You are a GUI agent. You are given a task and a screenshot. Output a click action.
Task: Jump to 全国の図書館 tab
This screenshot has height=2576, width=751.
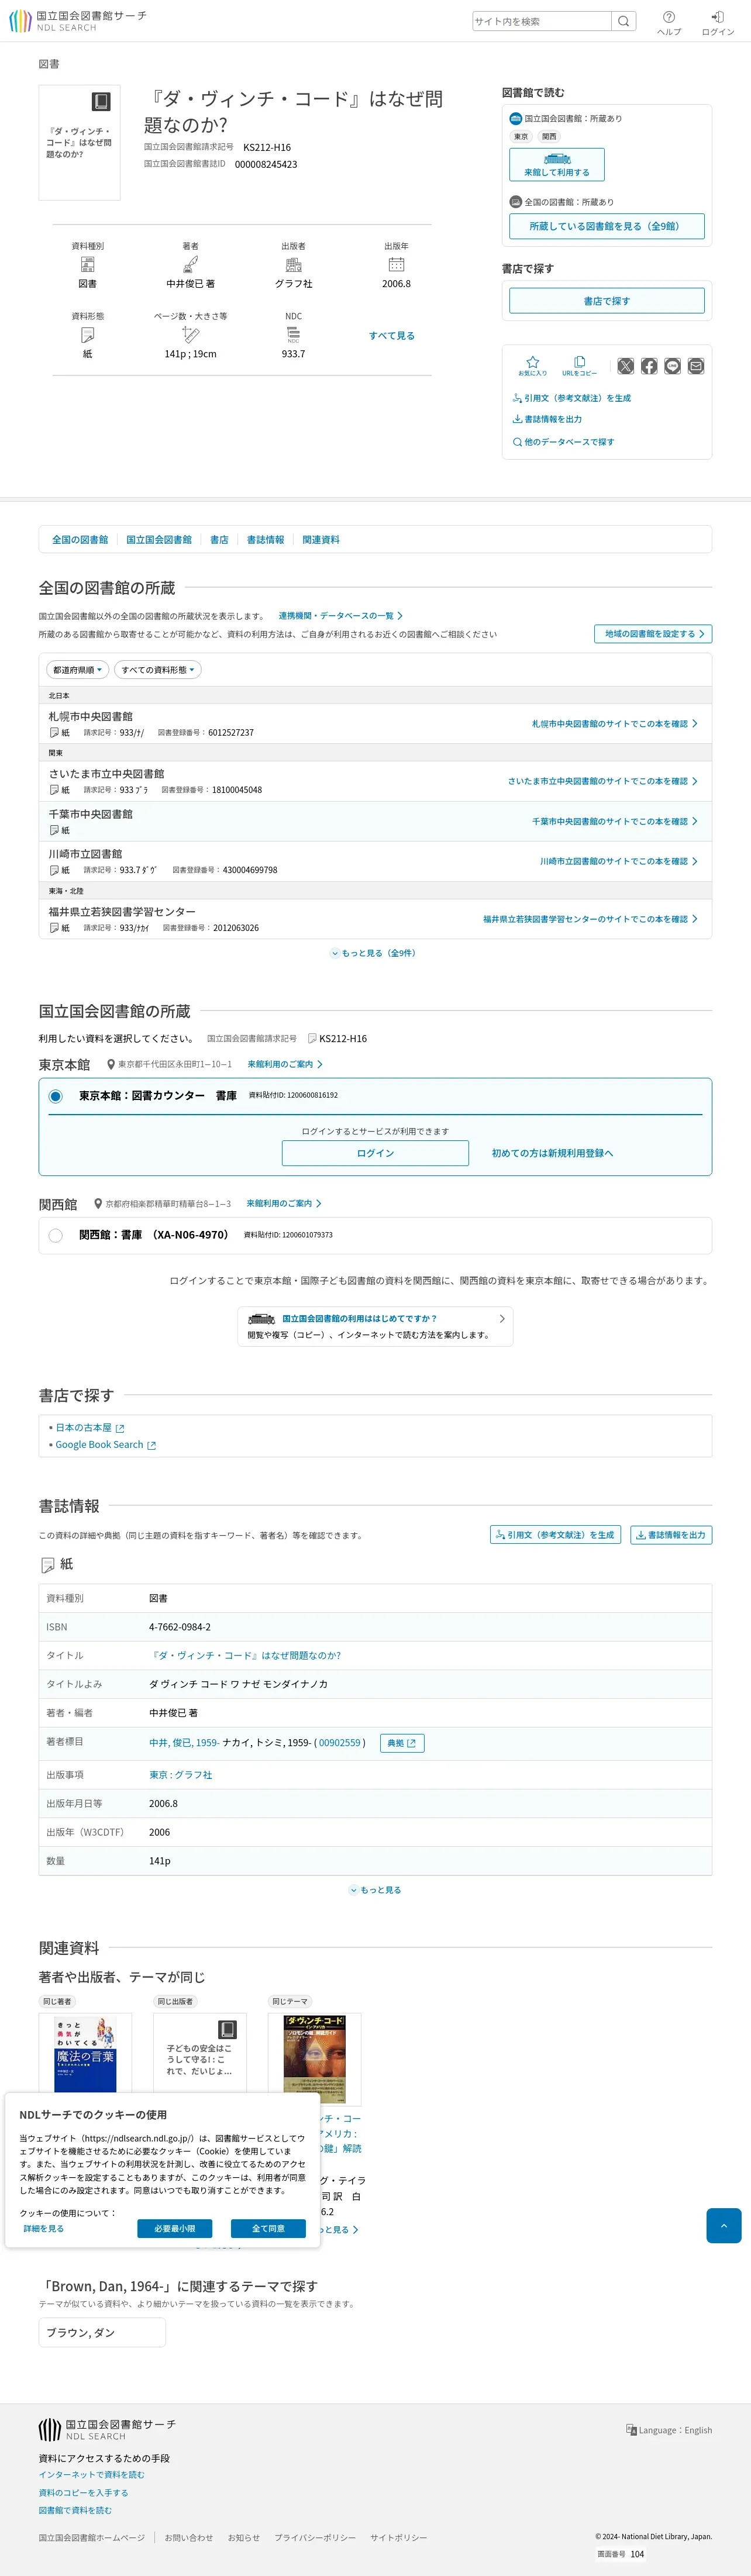tap(80, 540)
